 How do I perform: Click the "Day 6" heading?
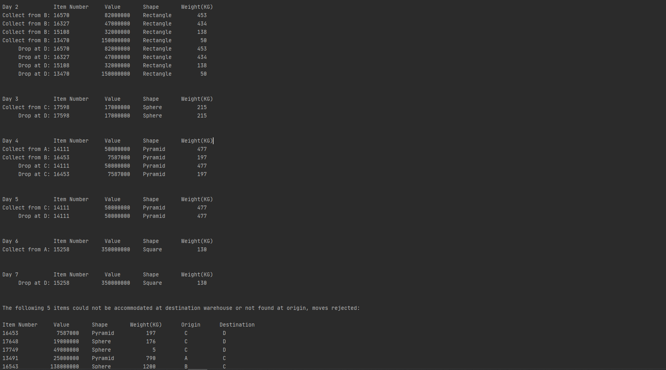coord(10,241)
